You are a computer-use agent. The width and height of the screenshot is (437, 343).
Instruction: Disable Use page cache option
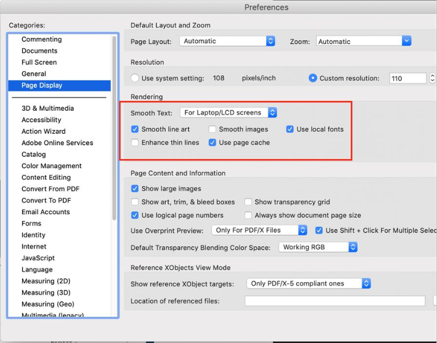[213, 142]
